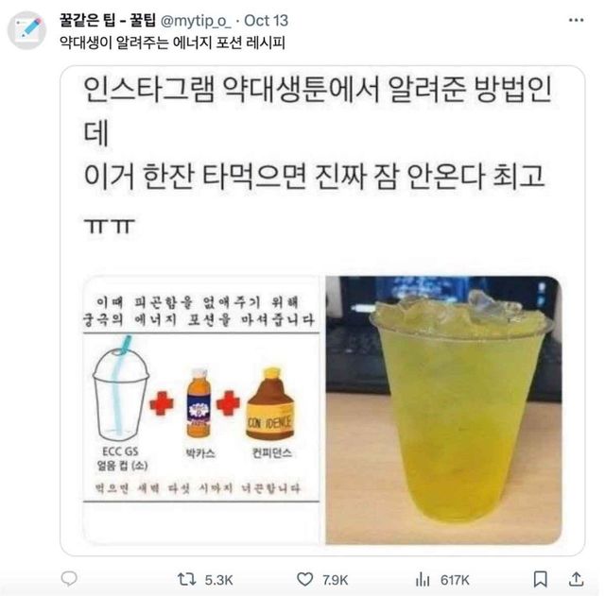Open the view analytics bar chart icon
This screenshot has width=605, height=596.
coord(423,579)
